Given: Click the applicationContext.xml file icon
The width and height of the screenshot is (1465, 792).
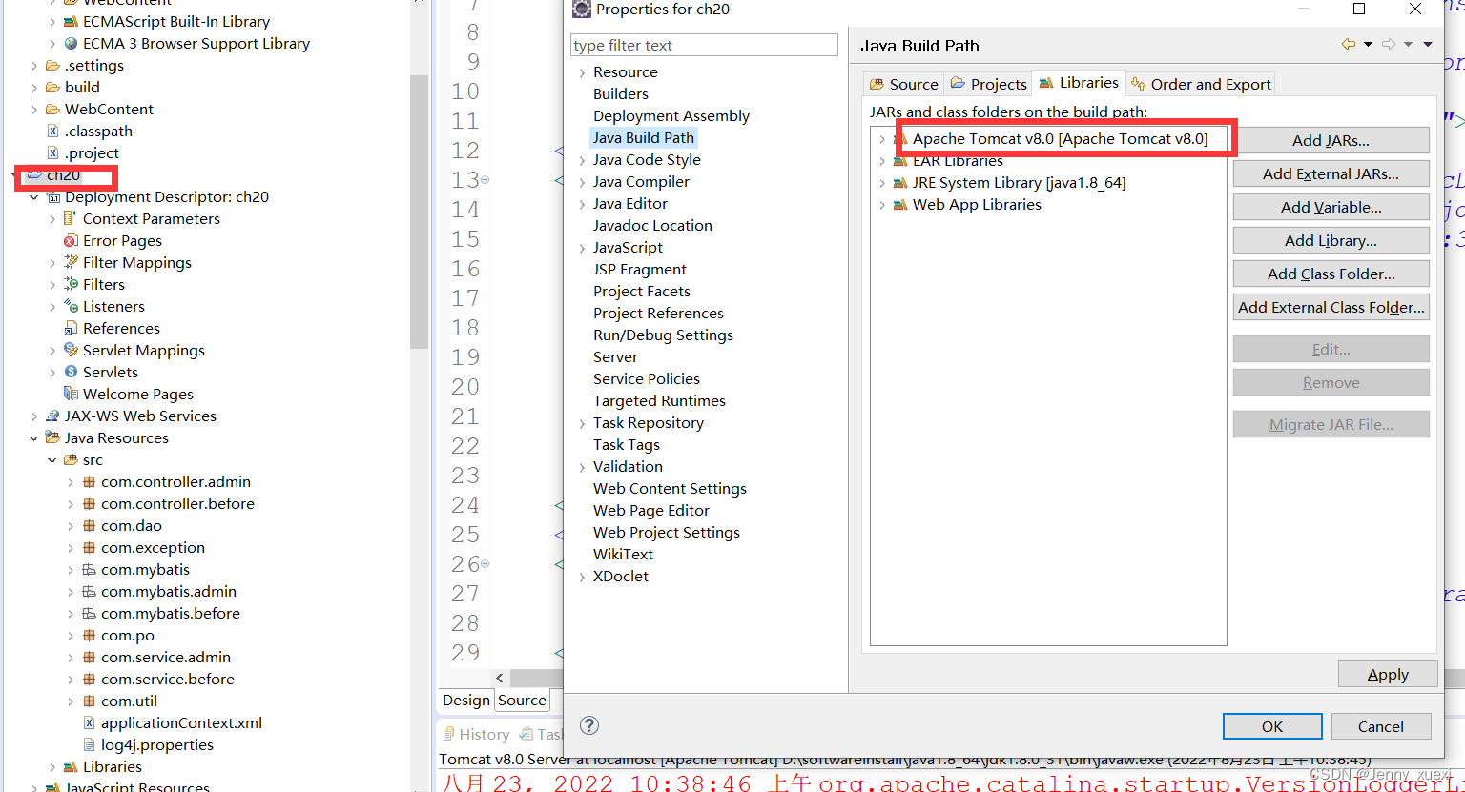Looking at the screenshot, I should (x=89, y=723).
